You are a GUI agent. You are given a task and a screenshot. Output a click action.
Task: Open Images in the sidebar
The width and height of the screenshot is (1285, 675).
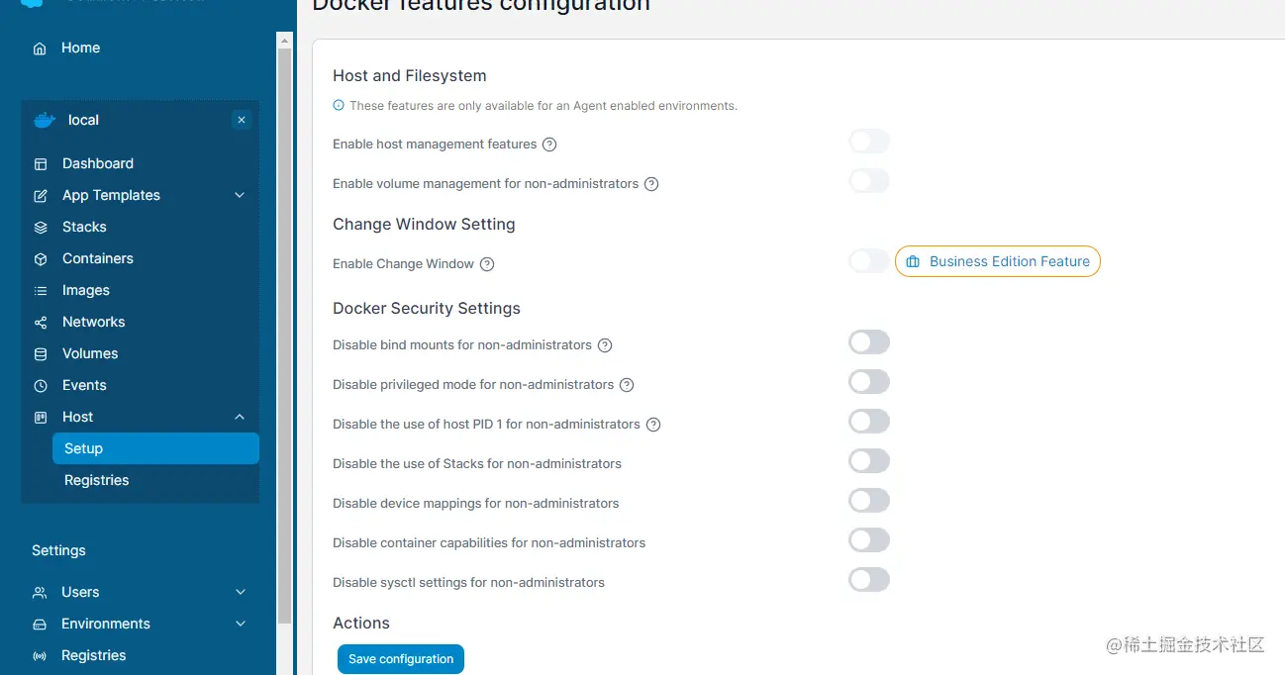point(86,291)
